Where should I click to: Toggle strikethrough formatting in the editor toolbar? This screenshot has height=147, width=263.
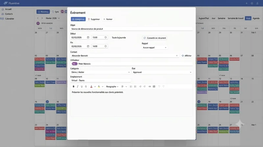coord(86,87)
